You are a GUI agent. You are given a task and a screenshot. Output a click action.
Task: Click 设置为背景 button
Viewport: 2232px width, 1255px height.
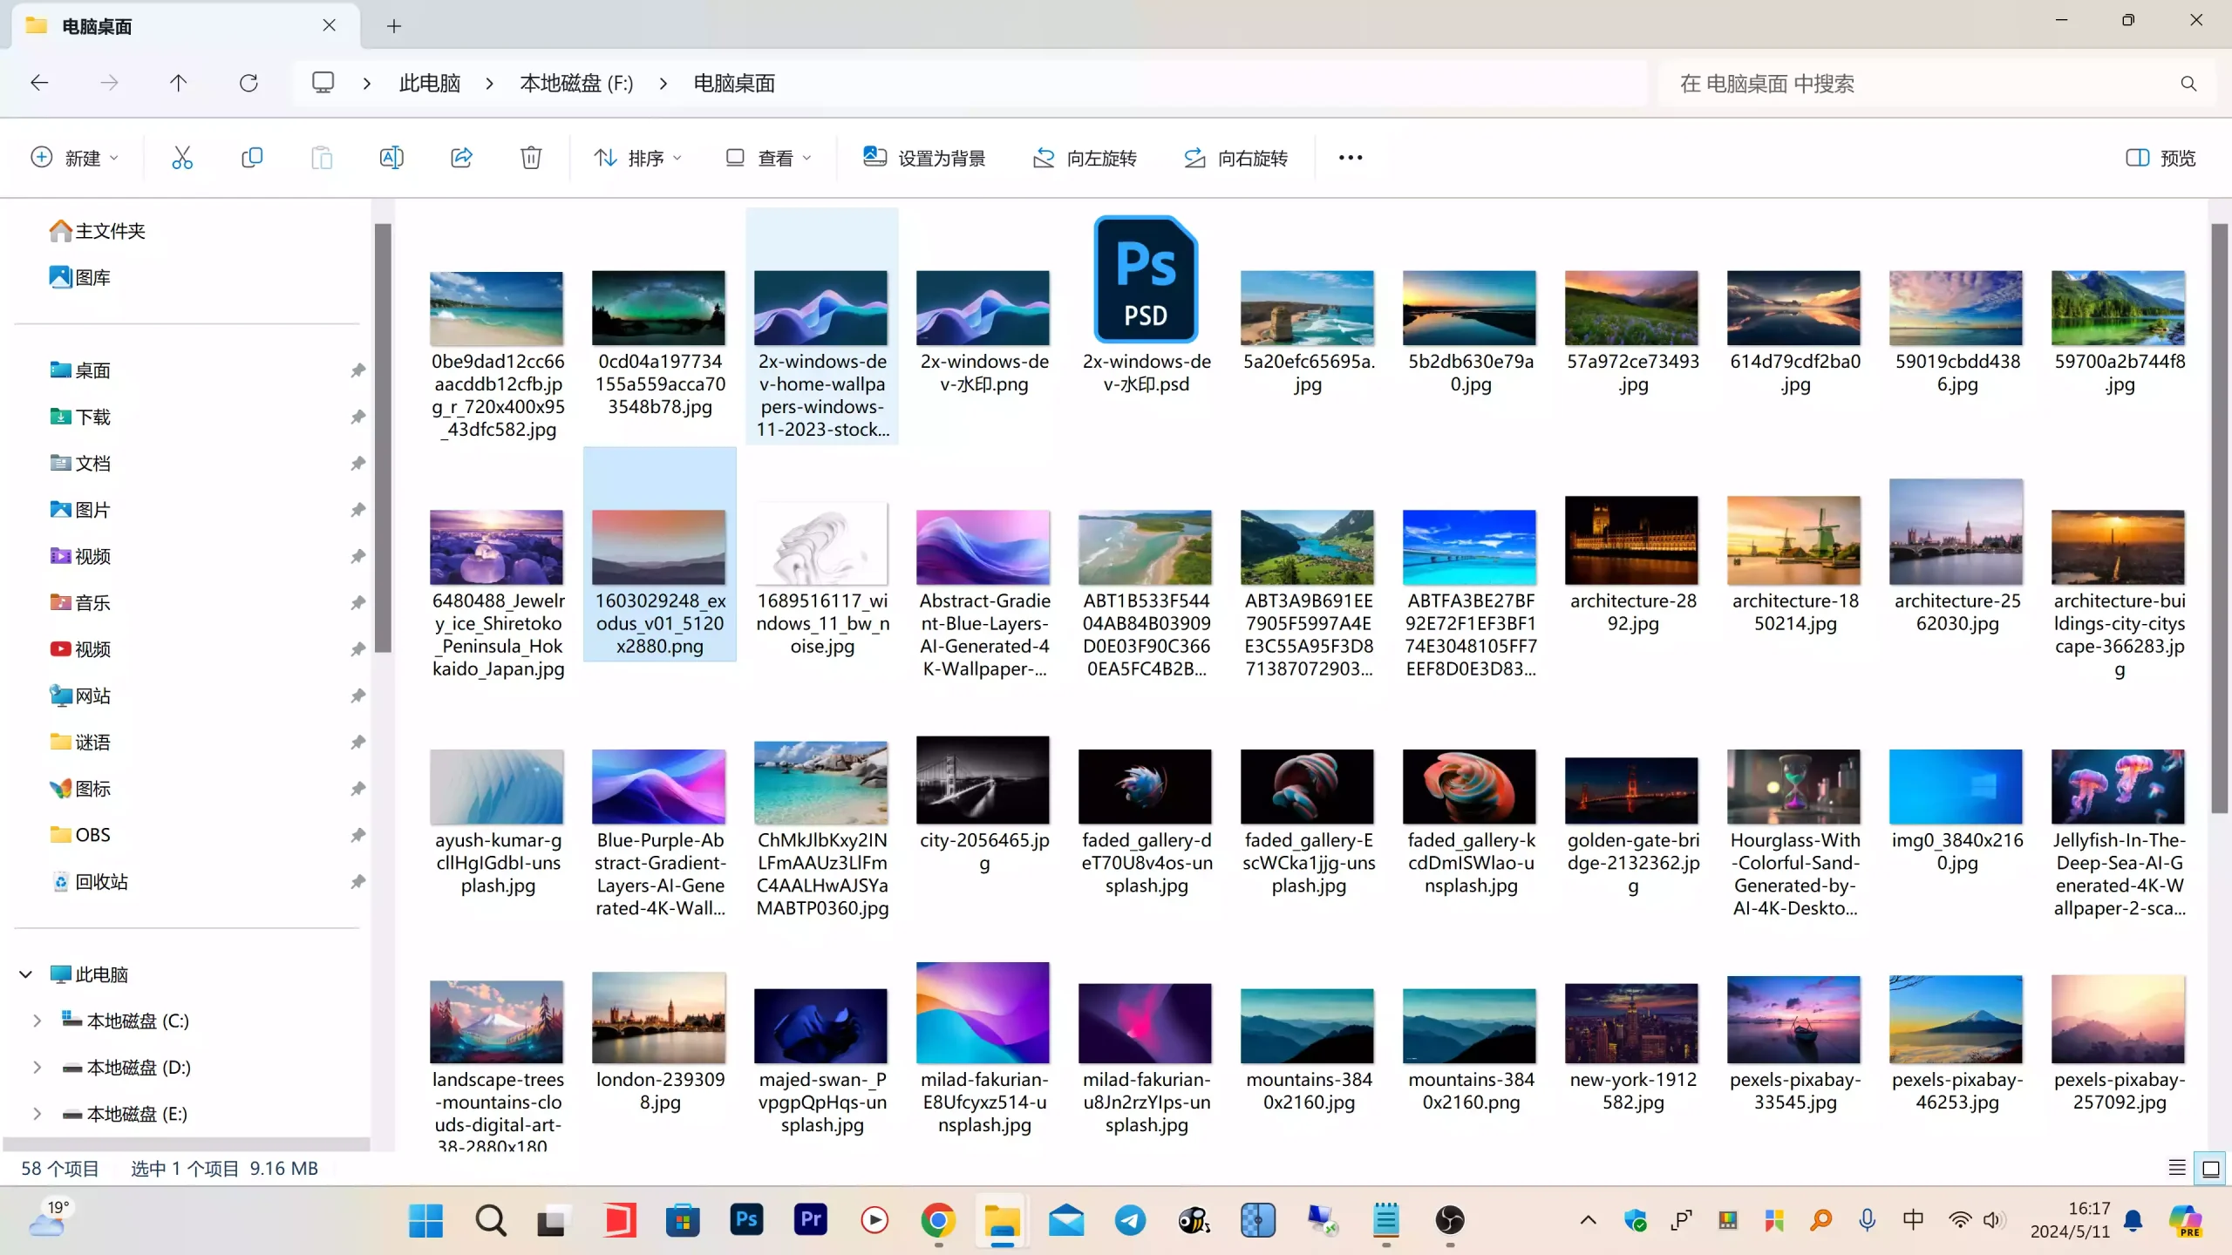click(x=924, y=158)
